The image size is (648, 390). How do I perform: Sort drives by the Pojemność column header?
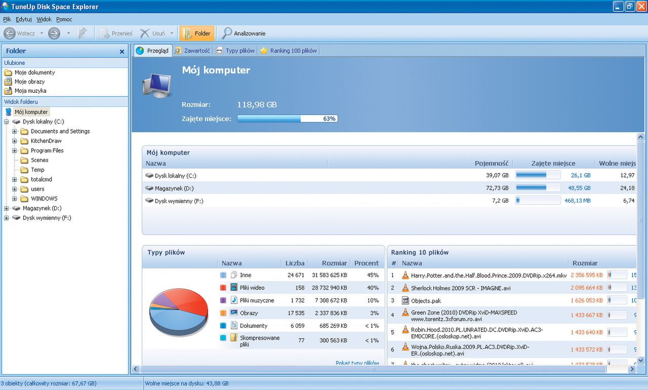click(x=492, y=164)
